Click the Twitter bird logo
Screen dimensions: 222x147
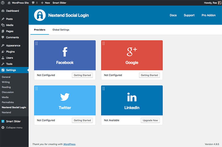(x=65, y=97)
